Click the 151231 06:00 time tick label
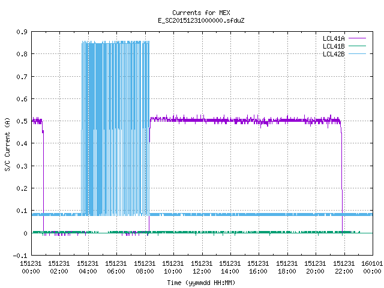The image size is (384, 288). coord(116,267)
